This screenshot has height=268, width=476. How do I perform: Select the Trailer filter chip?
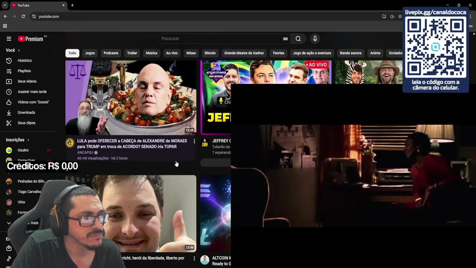pos(132,53)
